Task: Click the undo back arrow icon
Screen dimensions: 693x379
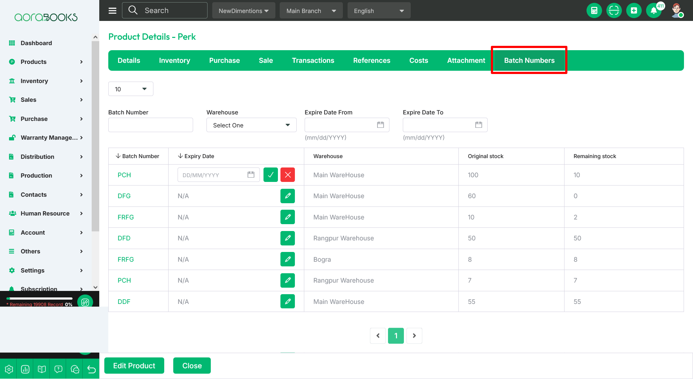Action: click(x=92, y=369)
